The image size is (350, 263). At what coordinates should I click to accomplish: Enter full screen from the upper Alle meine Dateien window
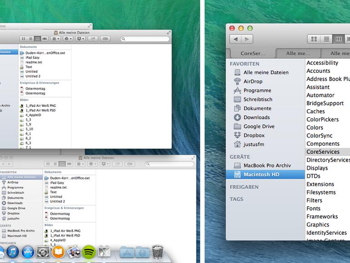tap(169, 33)
